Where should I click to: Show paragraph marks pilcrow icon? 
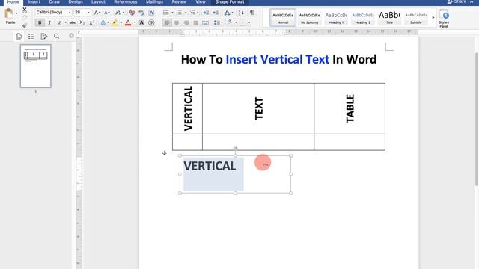251,13
